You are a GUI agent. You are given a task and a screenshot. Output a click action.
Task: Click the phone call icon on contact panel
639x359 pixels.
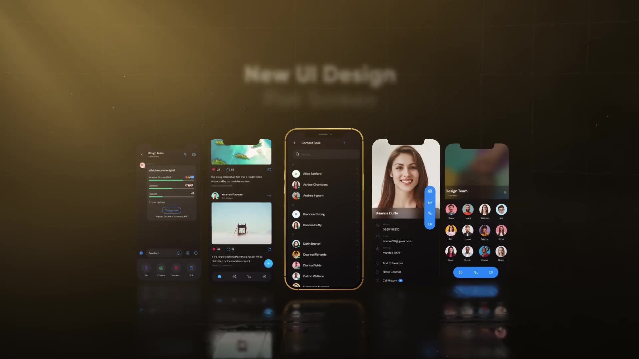pyautogui.click(x=430, y=213)
